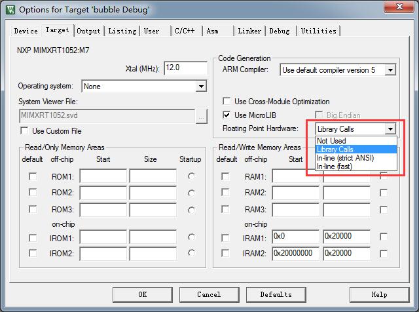The image size is (419, 312).
Task: Switch to the Device tab
Action: pos(26,31)
